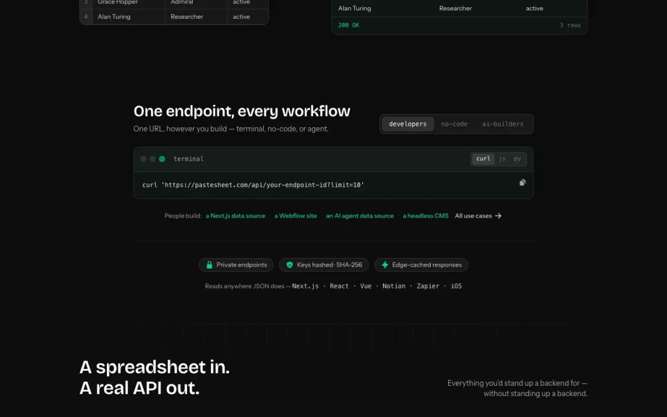Screen dimensions: 667x417
Task: Click the row number 4 cell
Action: [86, 16]
